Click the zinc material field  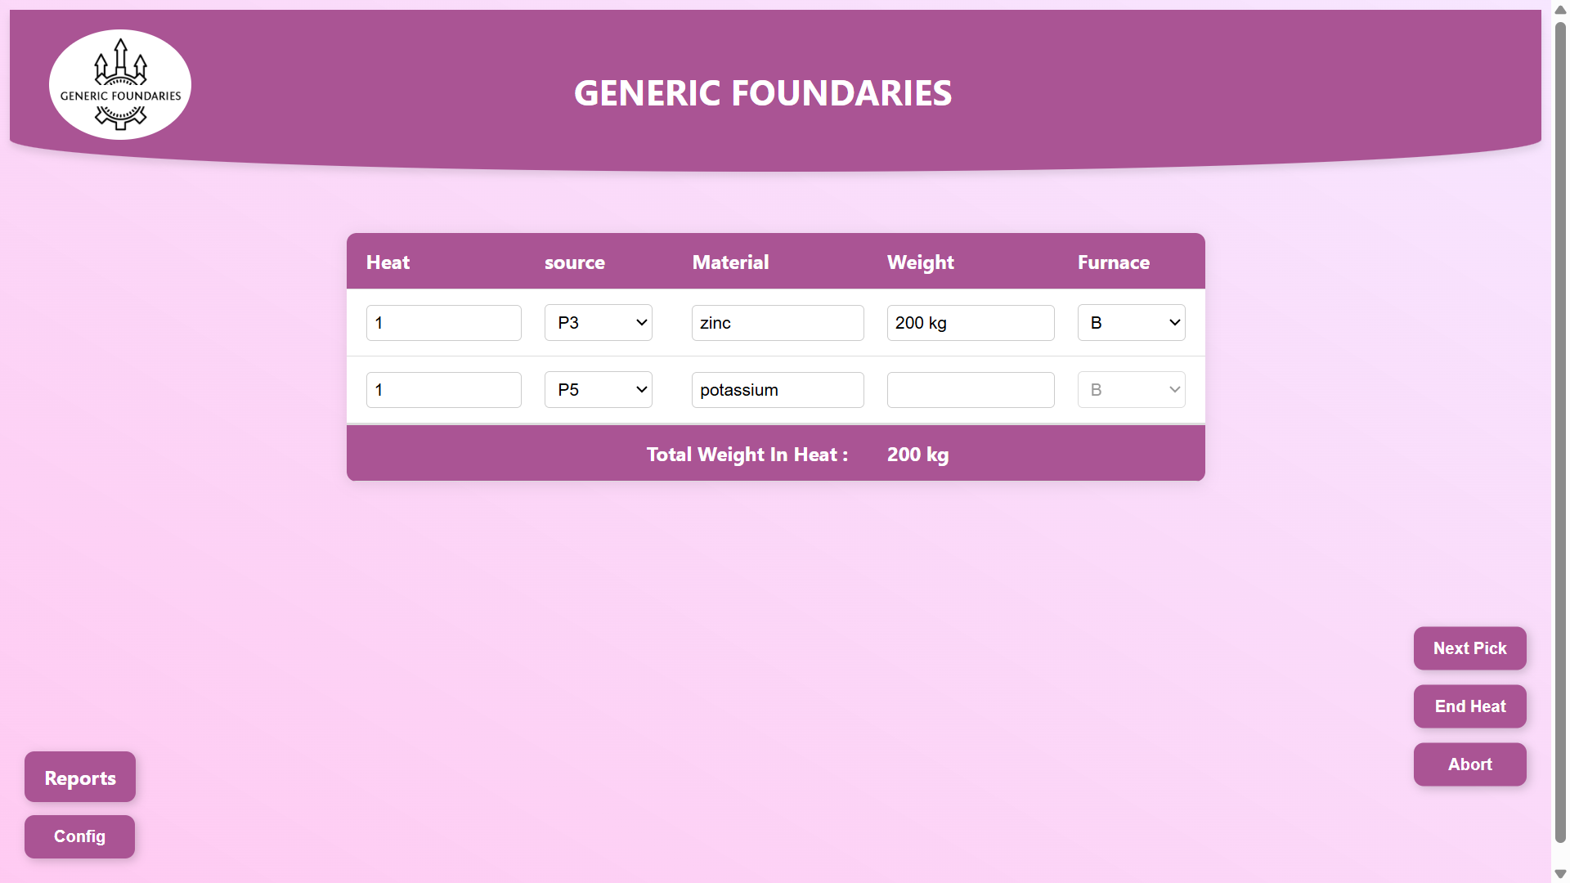coord(778,323)
